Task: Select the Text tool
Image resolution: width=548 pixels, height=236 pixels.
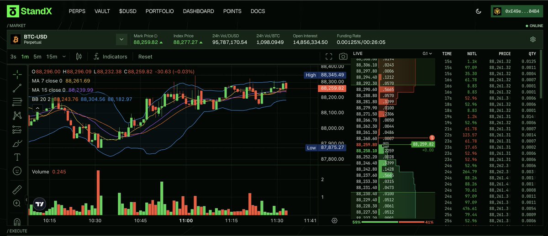Action: tap(17, 157)
